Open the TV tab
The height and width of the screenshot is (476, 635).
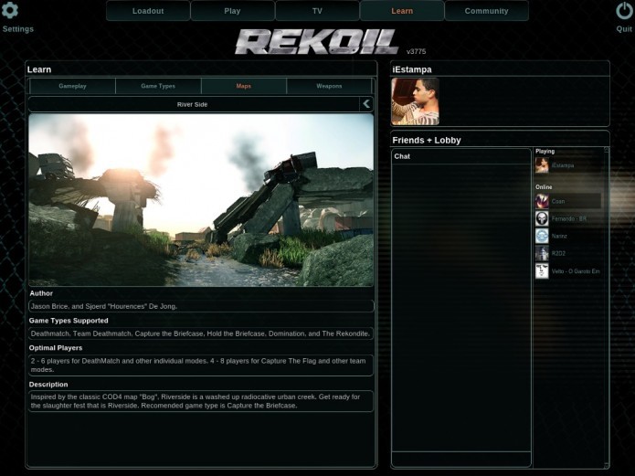pyautogui.click(x=317, y=11)
